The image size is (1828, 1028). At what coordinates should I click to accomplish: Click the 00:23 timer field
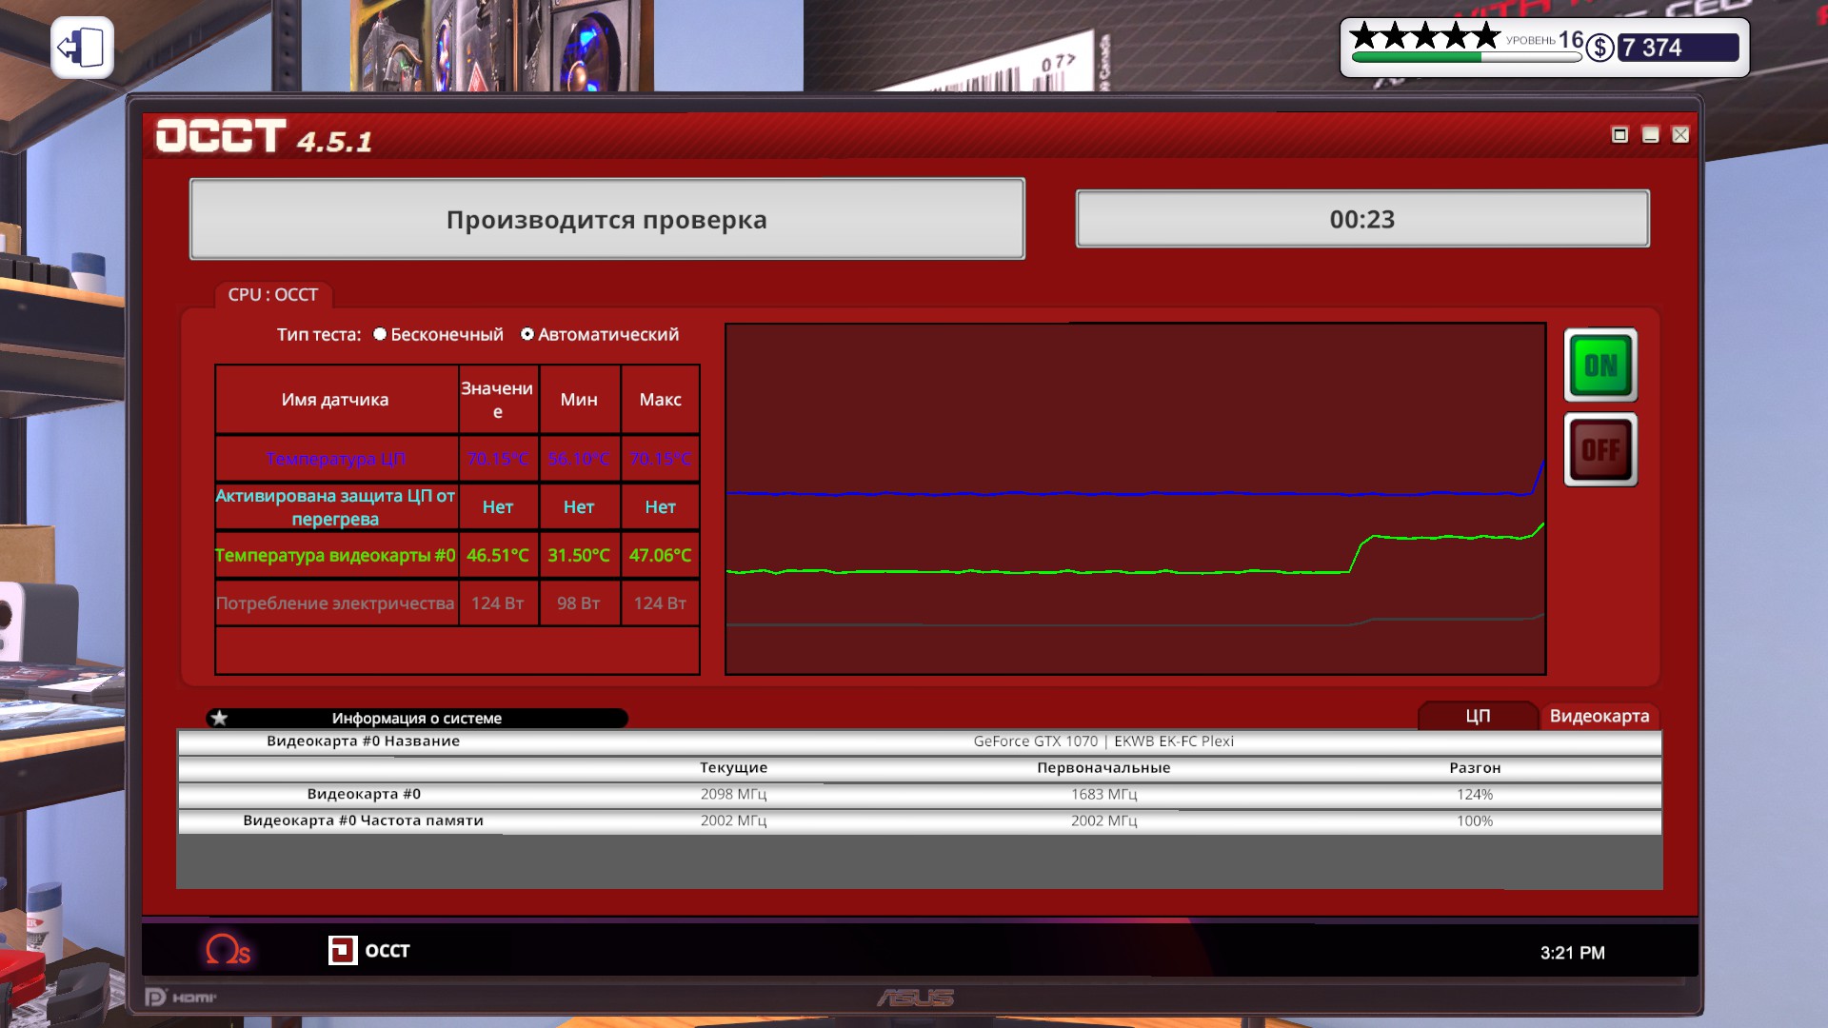(x=1361, y=219)
